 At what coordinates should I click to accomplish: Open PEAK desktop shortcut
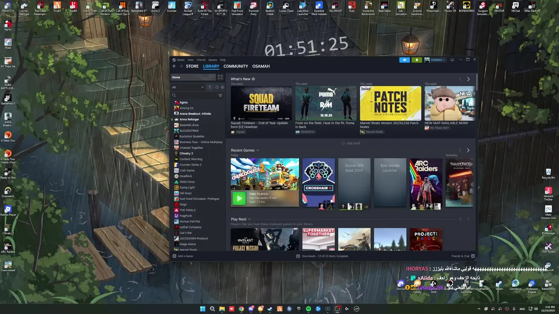tap(8, 44)
